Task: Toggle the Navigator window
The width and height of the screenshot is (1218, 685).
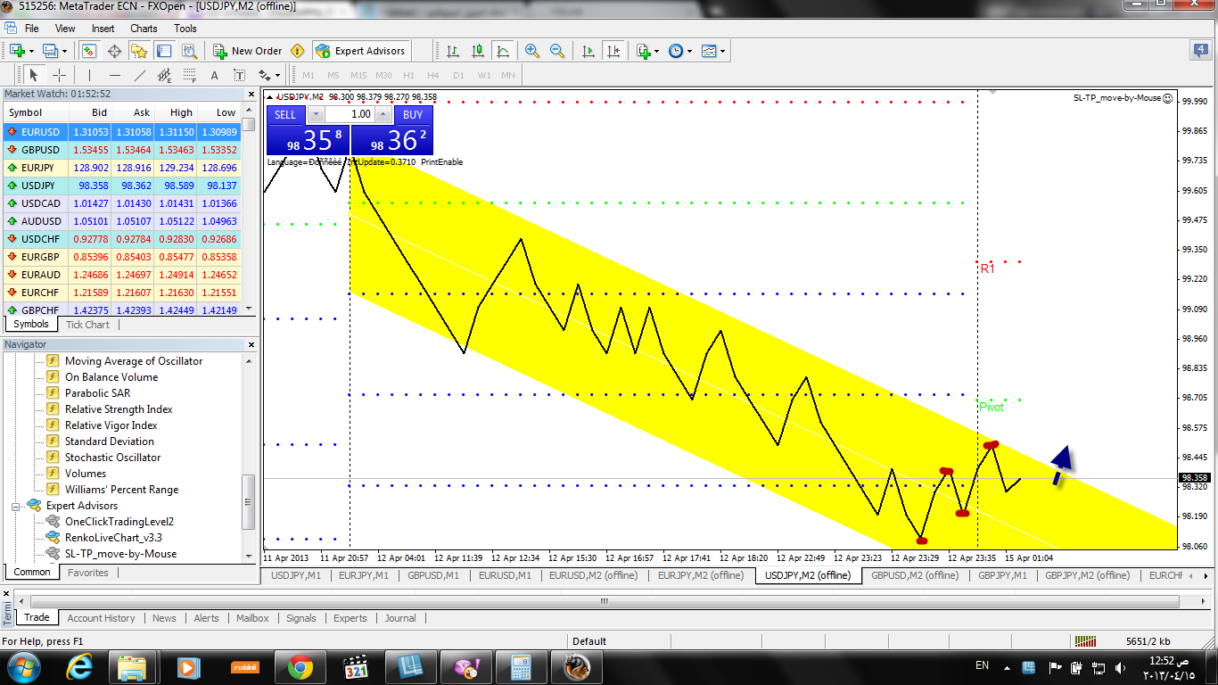Action: 139,51
